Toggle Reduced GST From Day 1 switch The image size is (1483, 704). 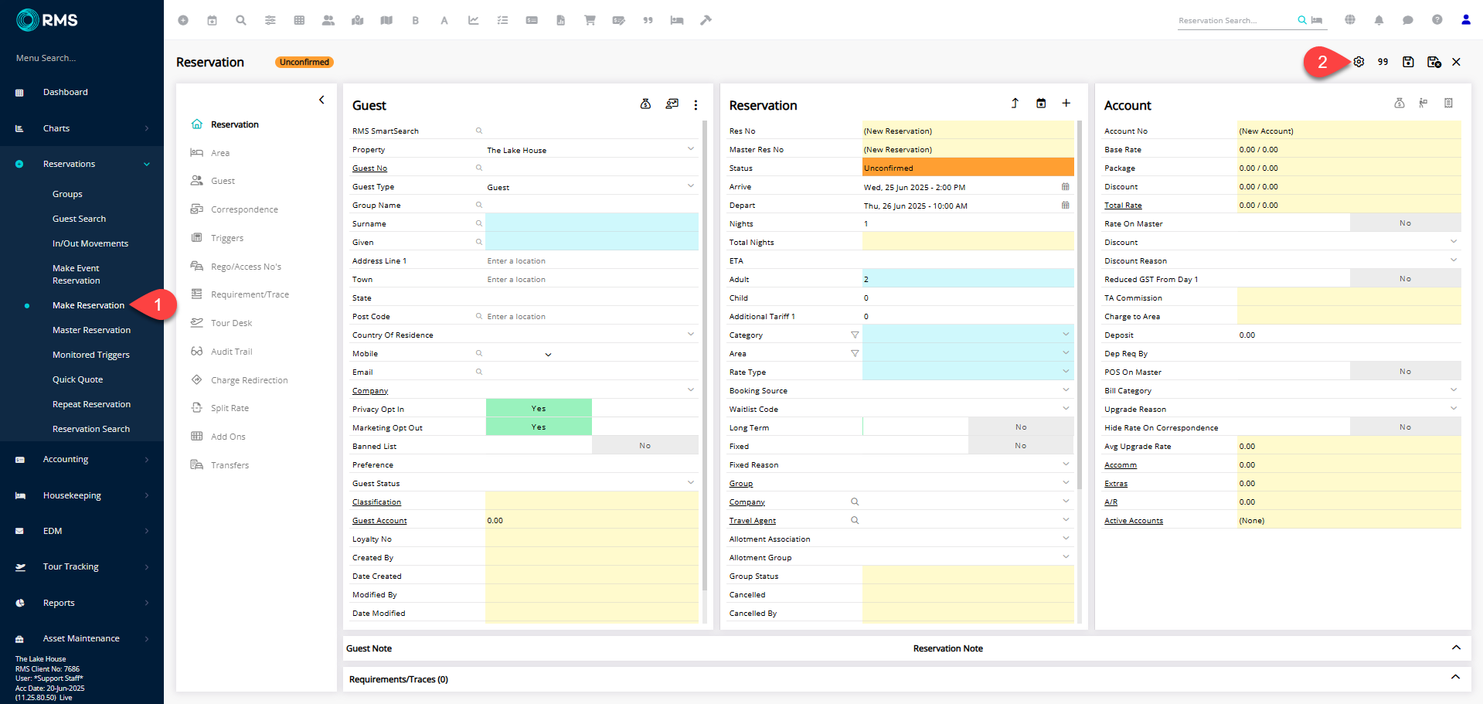1405,278
